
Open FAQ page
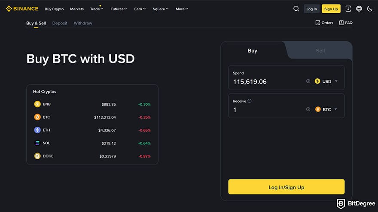[x=346, y=23]
